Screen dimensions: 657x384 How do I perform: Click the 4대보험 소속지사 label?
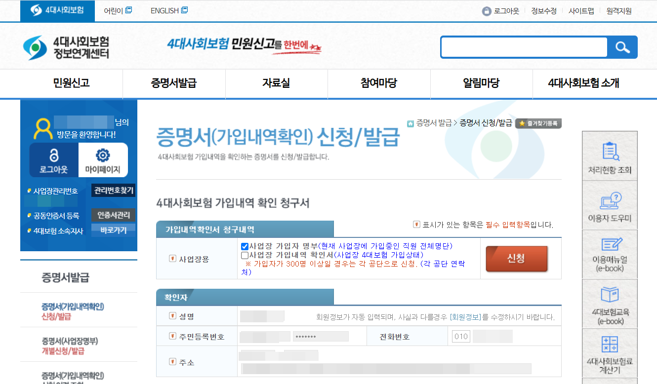pos(58,231)
